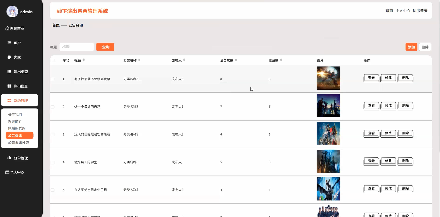Click 删除 for row 1 发布人8
The image size is (440, 217).
point(405,78)
